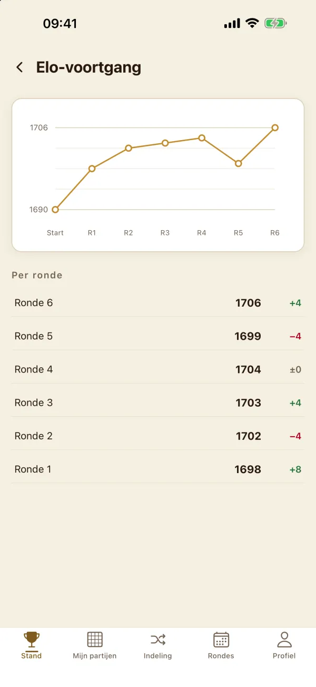Select the R3 data point on chart
The height and width of the screenshot is (687, 316).
(165, 143)
